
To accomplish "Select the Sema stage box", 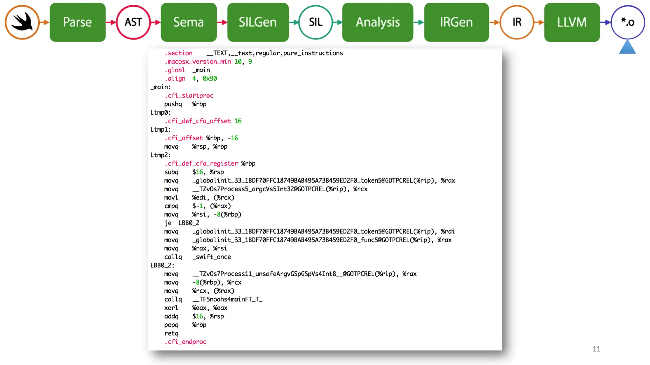I will 189,22.
